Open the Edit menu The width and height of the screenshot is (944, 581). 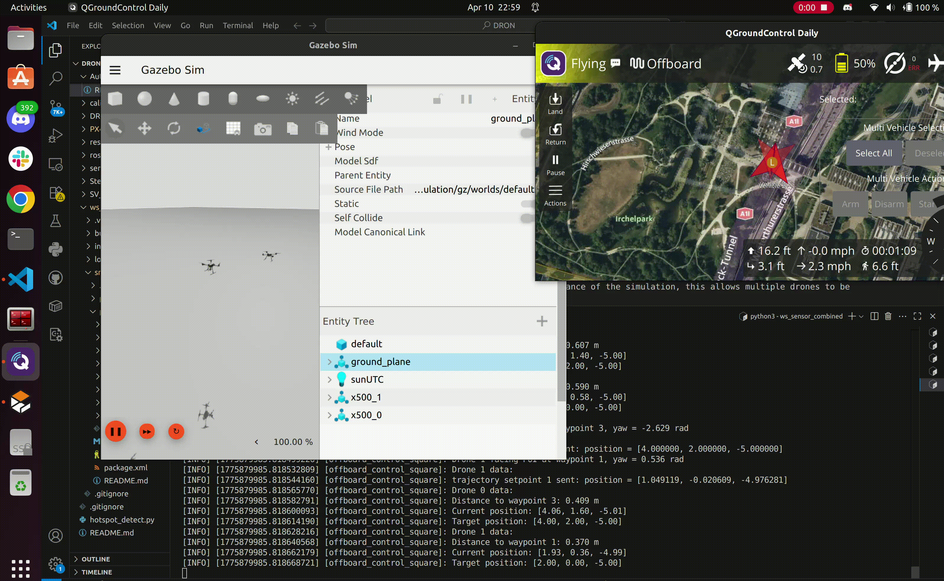click(95, 25)
